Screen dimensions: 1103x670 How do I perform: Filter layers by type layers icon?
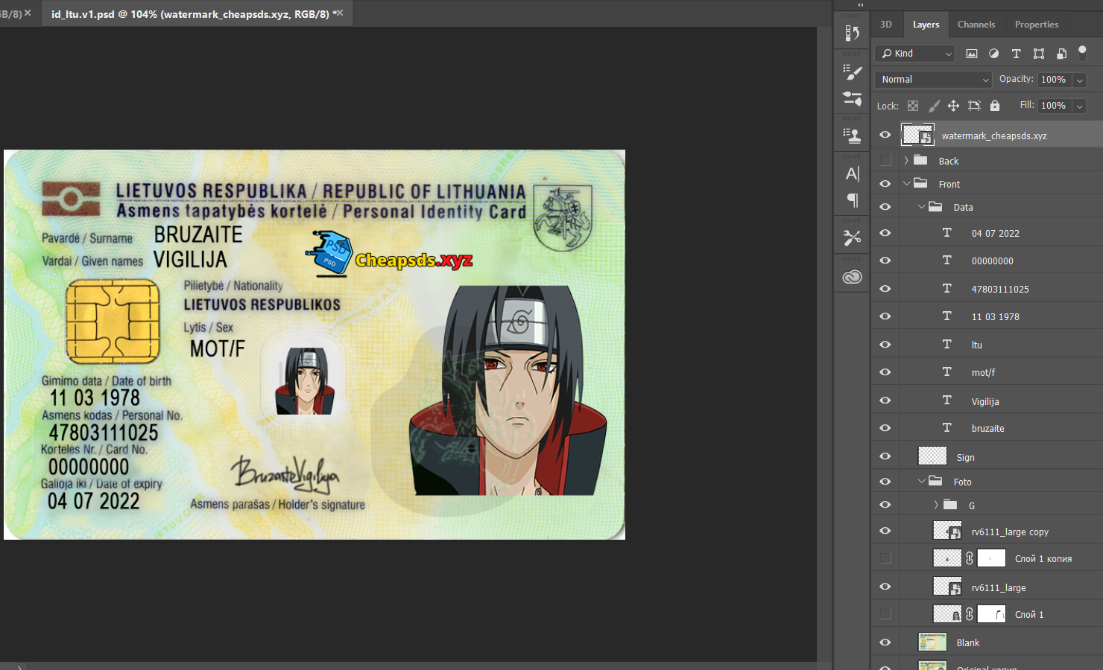pos(1016,54)
